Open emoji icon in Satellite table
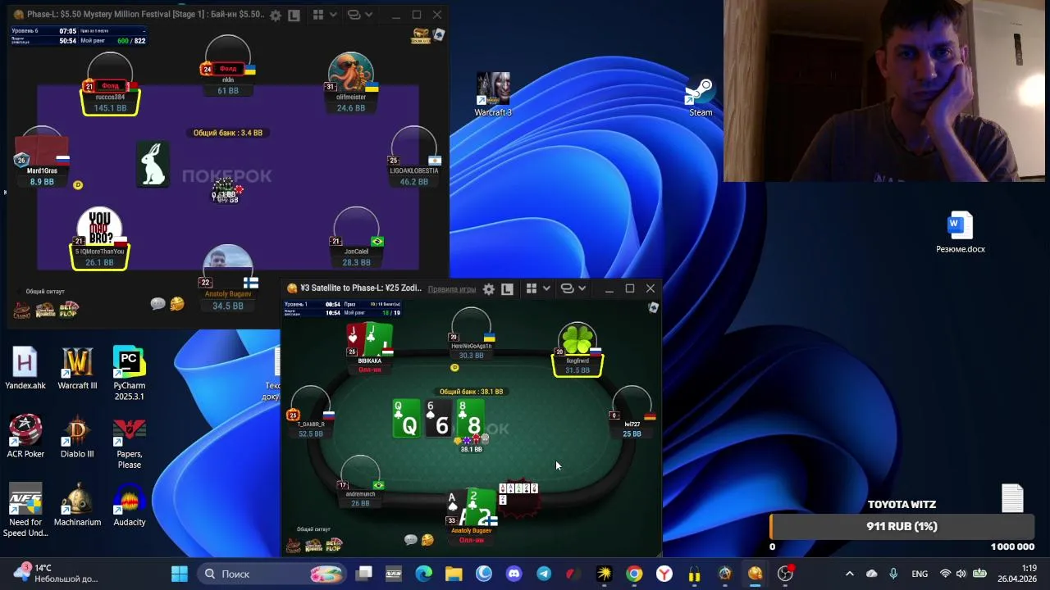The image size is (1050, 590). pos(427,539)
